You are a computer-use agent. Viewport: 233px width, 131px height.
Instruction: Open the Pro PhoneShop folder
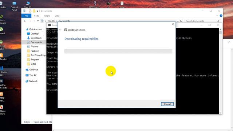tap(38, 55)
